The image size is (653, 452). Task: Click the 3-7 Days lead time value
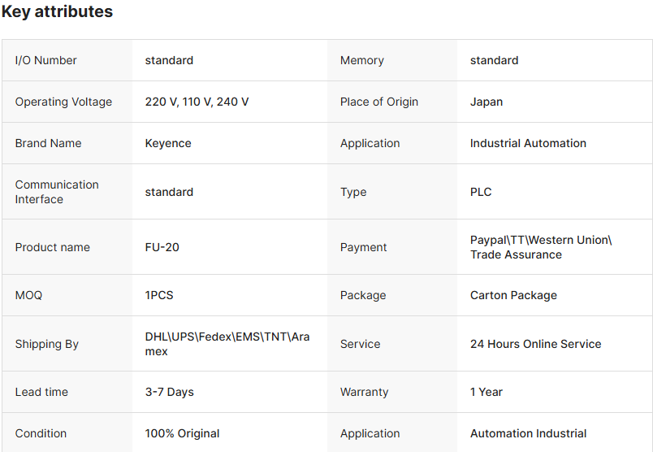tap(169, 392)
